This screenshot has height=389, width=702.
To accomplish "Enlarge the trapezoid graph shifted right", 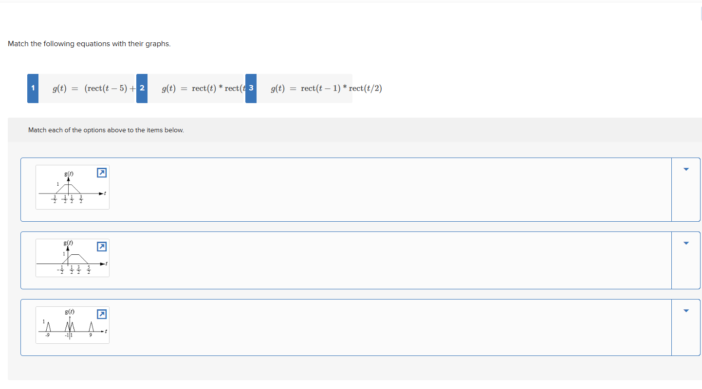I will [x=101, y=247].
